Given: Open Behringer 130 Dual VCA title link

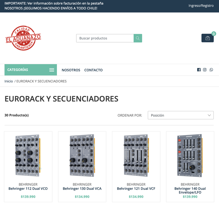Looking at the screenshot, I should click(x=82, y=188).
